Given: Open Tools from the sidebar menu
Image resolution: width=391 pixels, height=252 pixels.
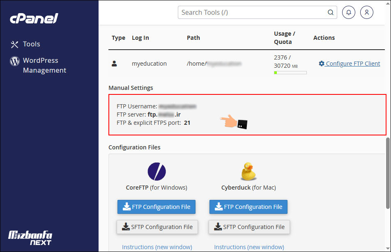Looking at the screenshot, I should (x=31, y=44).
